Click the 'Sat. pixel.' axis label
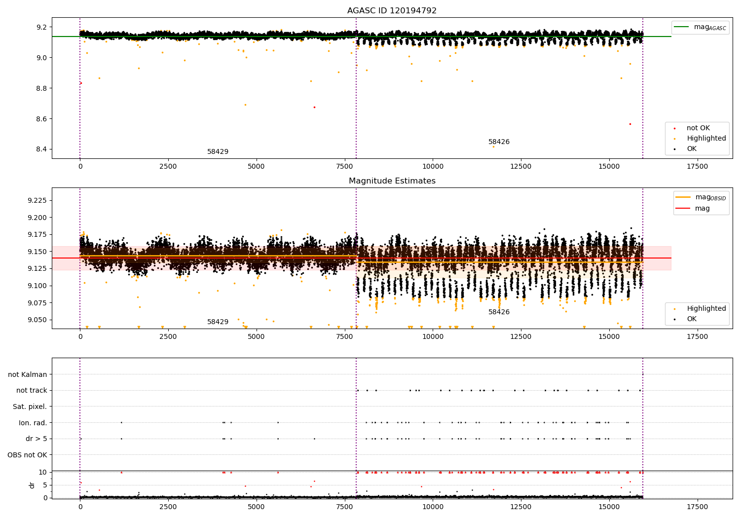 [x=30, y=407]
